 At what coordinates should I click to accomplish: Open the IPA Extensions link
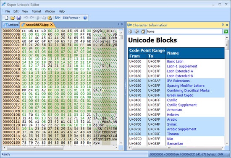(x=178, y=81)
